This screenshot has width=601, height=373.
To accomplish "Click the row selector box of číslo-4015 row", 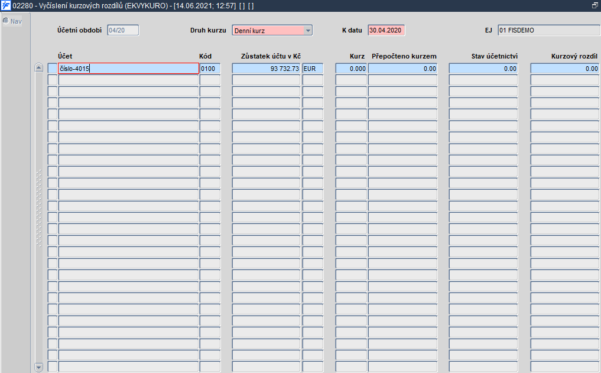I will pos(53,69).
